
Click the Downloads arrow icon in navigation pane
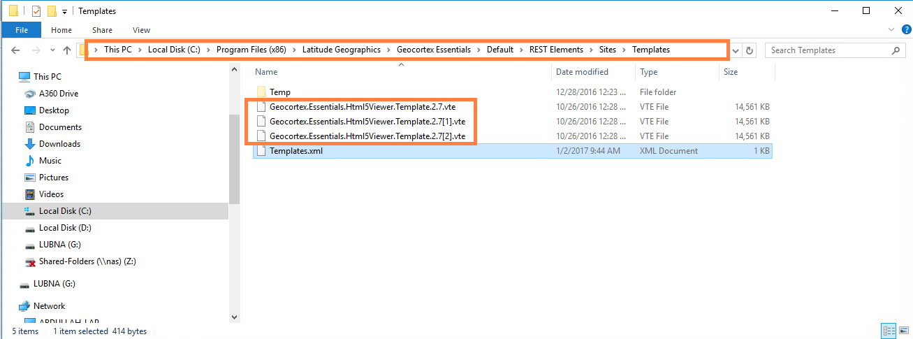pyautogui.click(x=30, y=144)
